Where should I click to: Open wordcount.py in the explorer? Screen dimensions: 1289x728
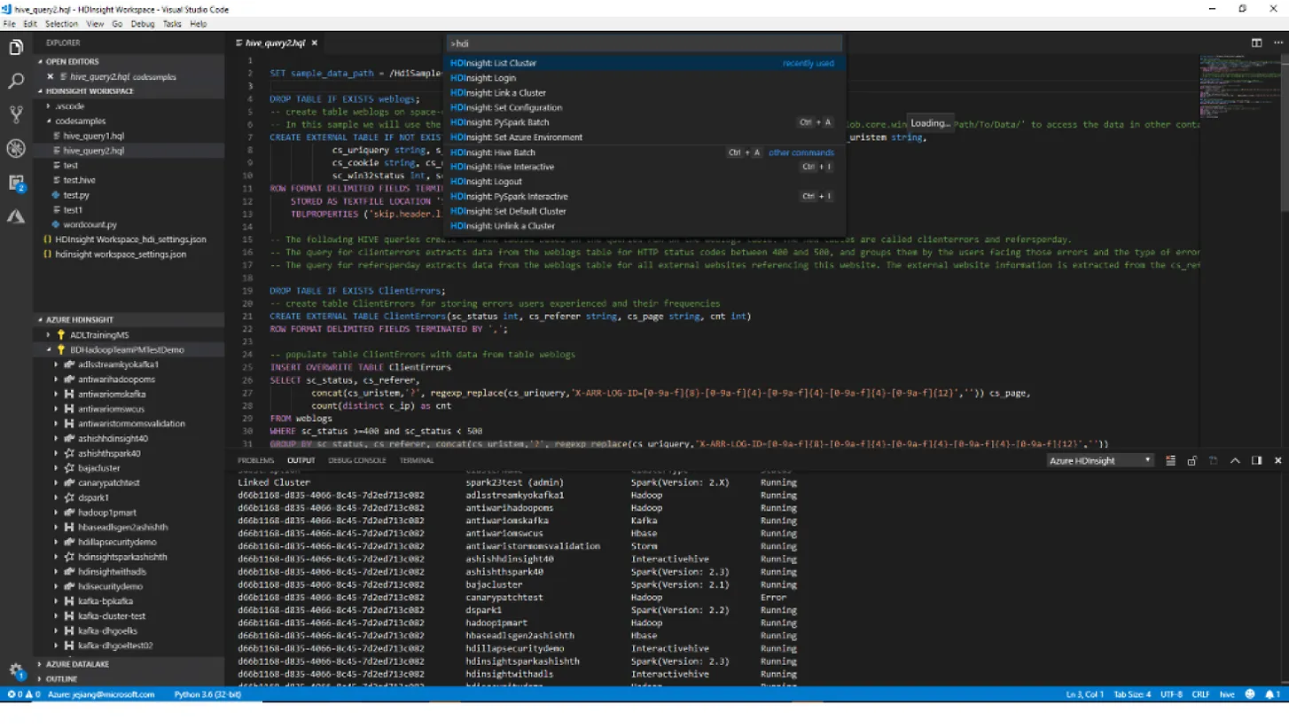90,225
